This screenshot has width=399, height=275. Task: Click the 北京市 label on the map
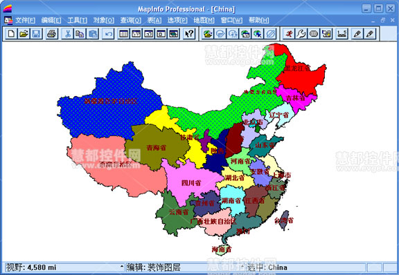pos(254,122)
